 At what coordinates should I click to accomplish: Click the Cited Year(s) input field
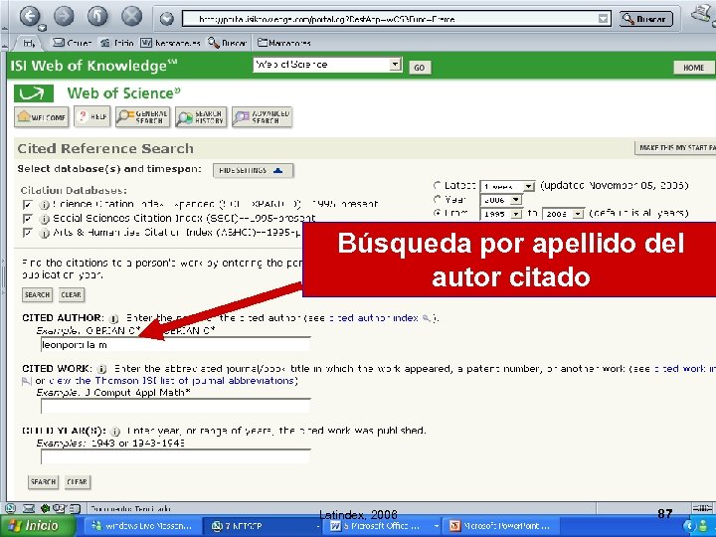[175, 456]
